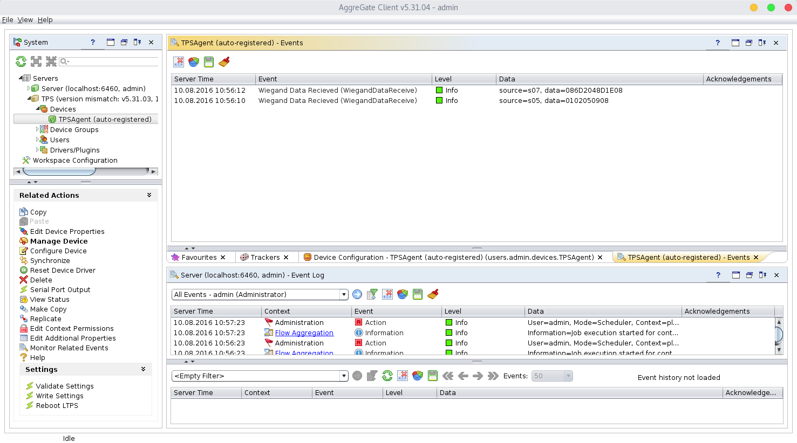Click the help question mark in System panel header
This screenshot has height=443, width=797.
[93, 42]
